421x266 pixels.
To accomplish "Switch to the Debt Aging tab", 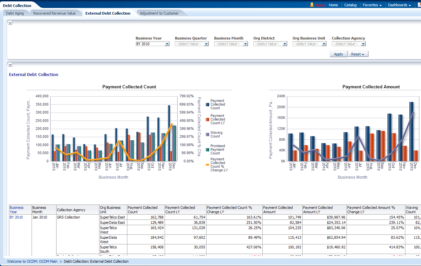I will pyautogui.click(x=15, y=13).
